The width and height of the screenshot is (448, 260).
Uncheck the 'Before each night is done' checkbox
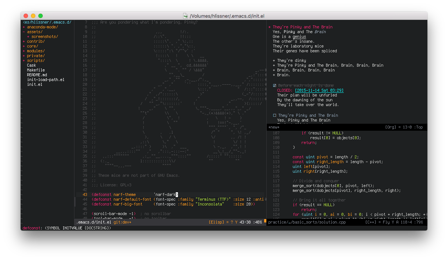tap(274, 85)
